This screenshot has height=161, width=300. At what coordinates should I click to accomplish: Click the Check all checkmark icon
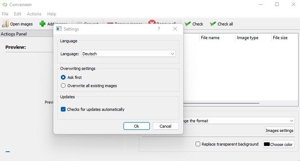point(213,24)
